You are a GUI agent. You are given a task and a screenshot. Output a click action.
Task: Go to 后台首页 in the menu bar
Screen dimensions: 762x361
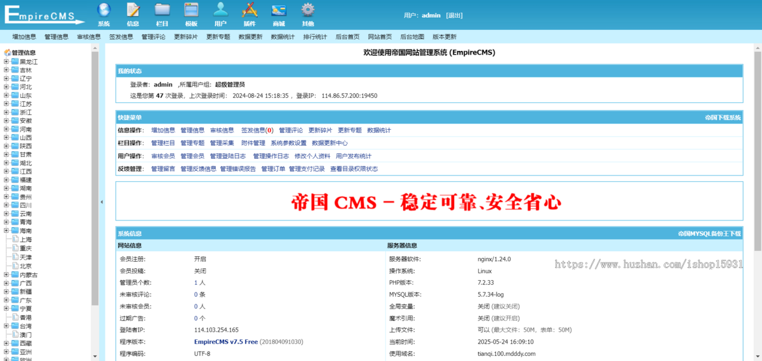tap(347, 37)
